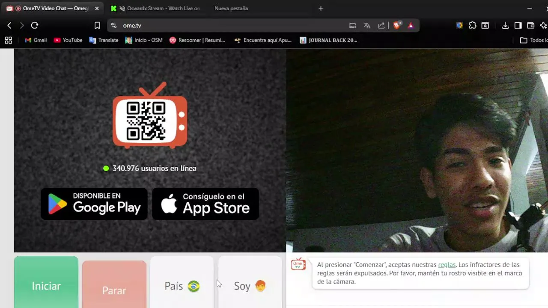Open the reglas link in chat notice
Image resolution: width=548 pixels, height=308 pixels.
tap(447, 265)
